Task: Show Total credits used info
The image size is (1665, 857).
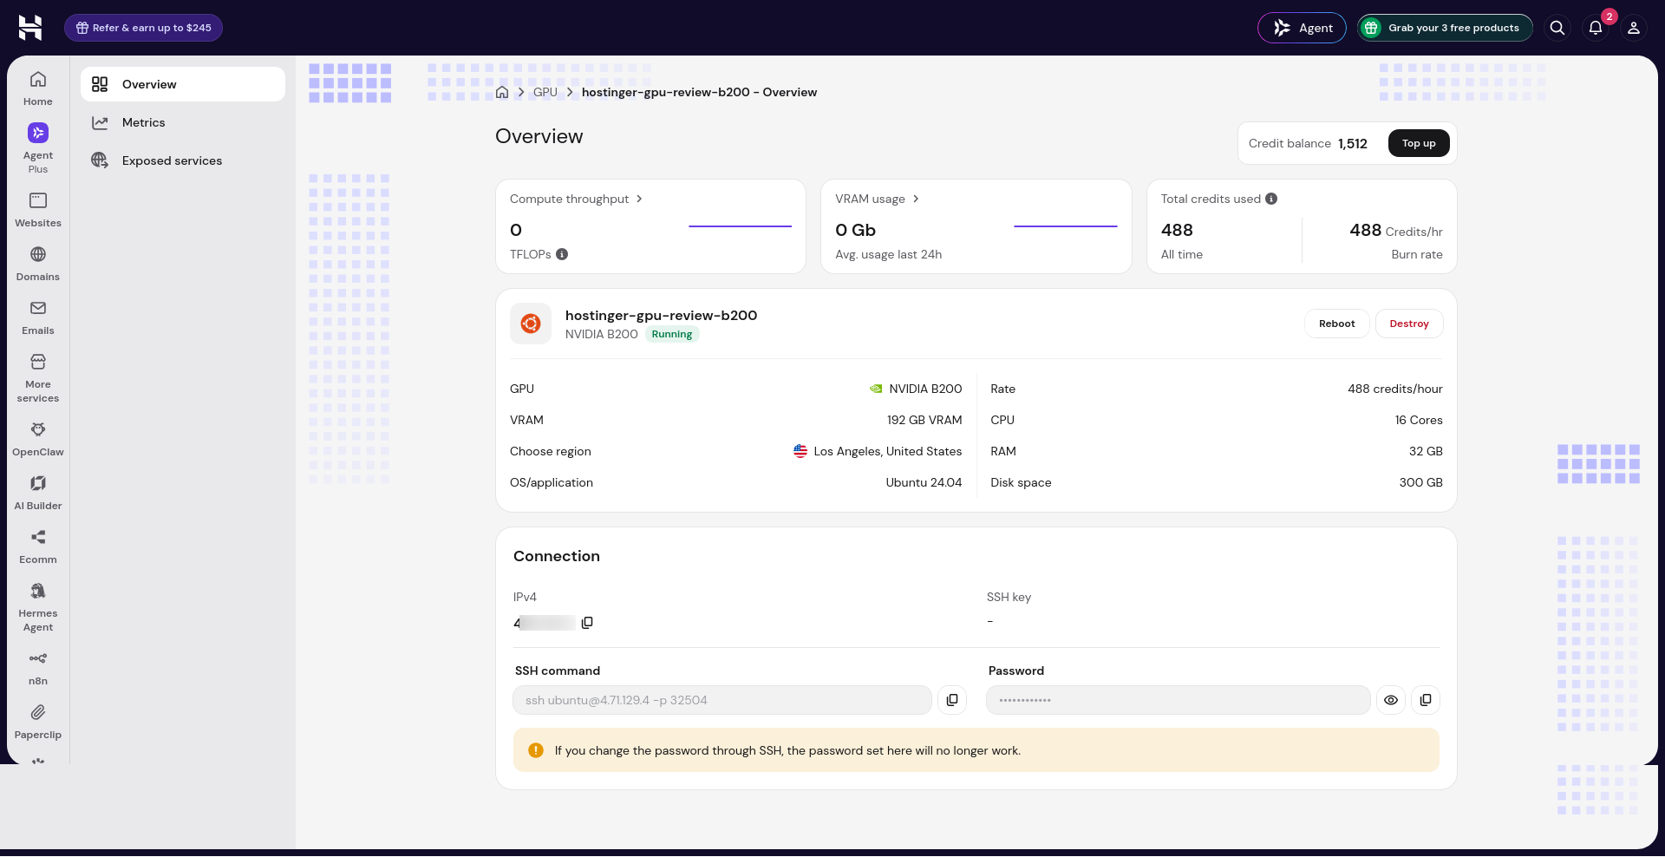Action: pyautogui.click(x=1271, y=199)
